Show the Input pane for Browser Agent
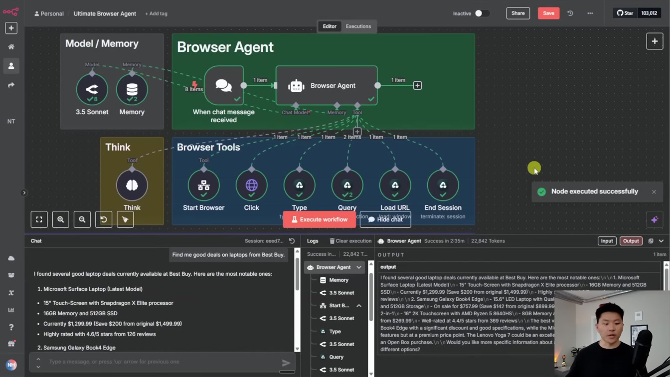Screen dimensions: 670x377 point(607,241)
